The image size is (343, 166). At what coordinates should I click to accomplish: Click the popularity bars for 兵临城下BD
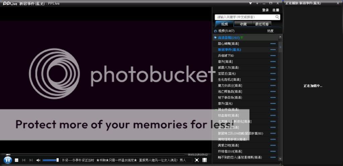tap(273, 56)
